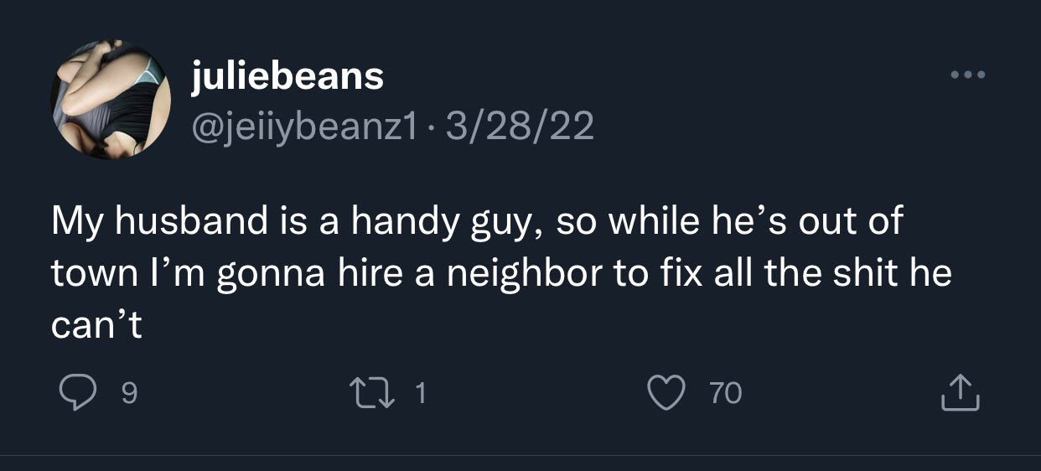This screenshot has width=1041, height=471.
Task: Click the reply count showing 9
Action: pos(129,393)
